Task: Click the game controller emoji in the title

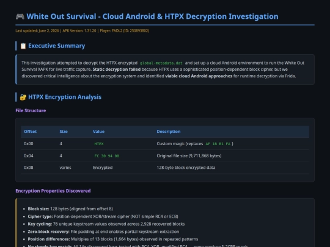Action: click(20, 16)
